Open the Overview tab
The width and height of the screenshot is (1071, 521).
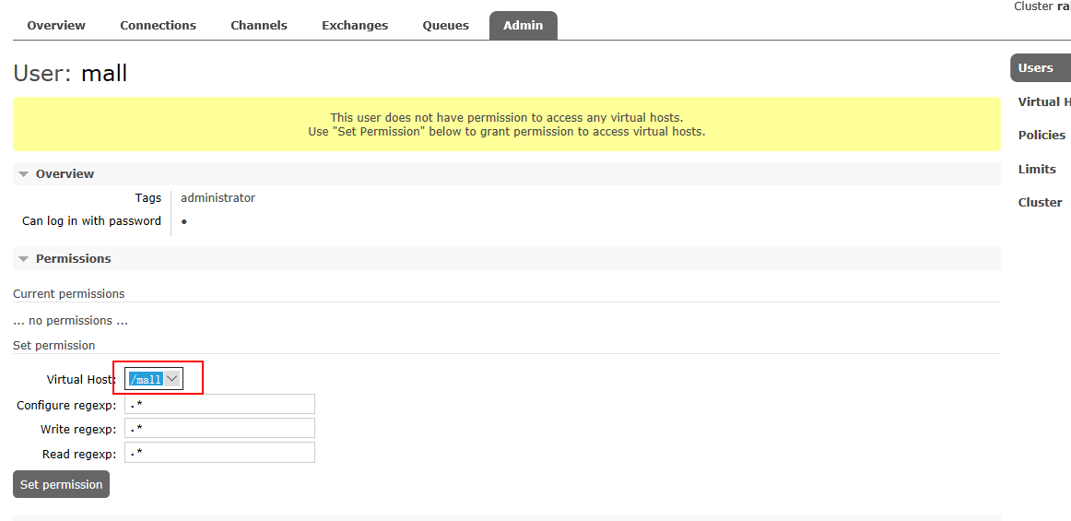[x=56, y=26]
